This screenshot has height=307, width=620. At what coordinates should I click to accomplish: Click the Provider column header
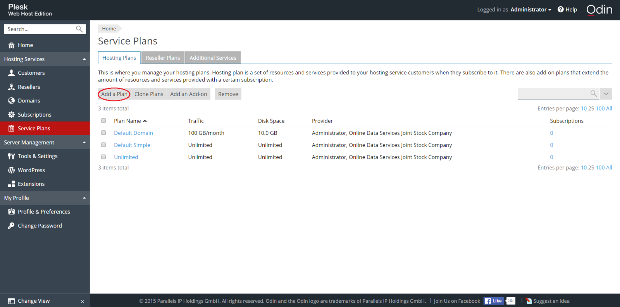point(322,121)
